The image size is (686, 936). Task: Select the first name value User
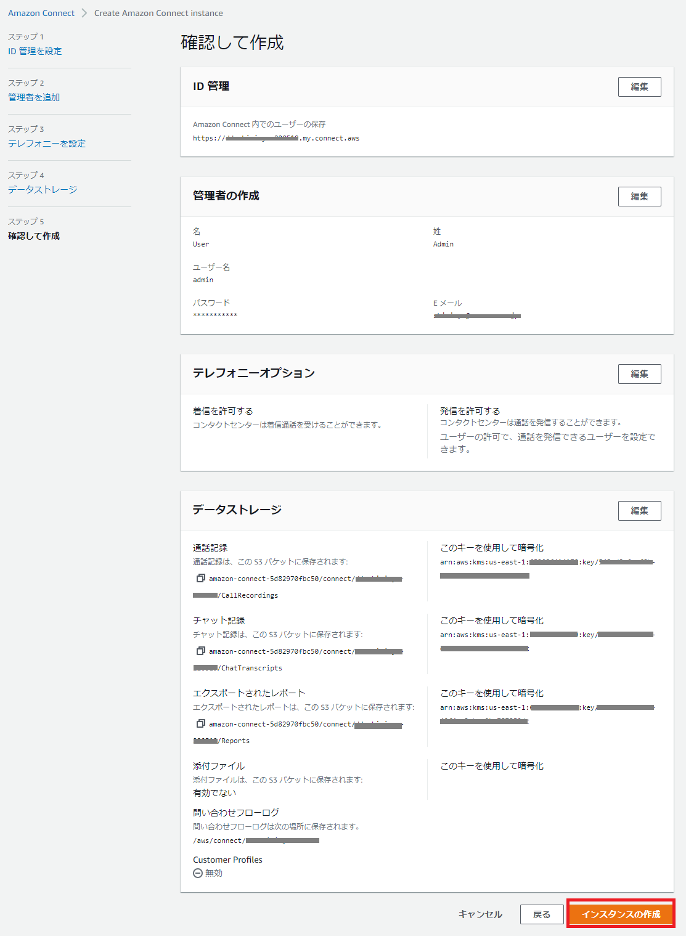coord(201,244)
